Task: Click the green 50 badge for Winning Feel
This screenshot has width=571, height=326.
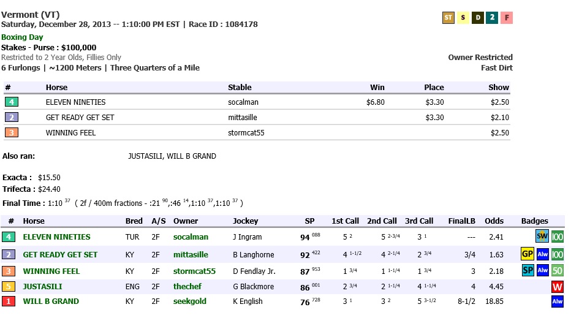Action: point(557,271)
